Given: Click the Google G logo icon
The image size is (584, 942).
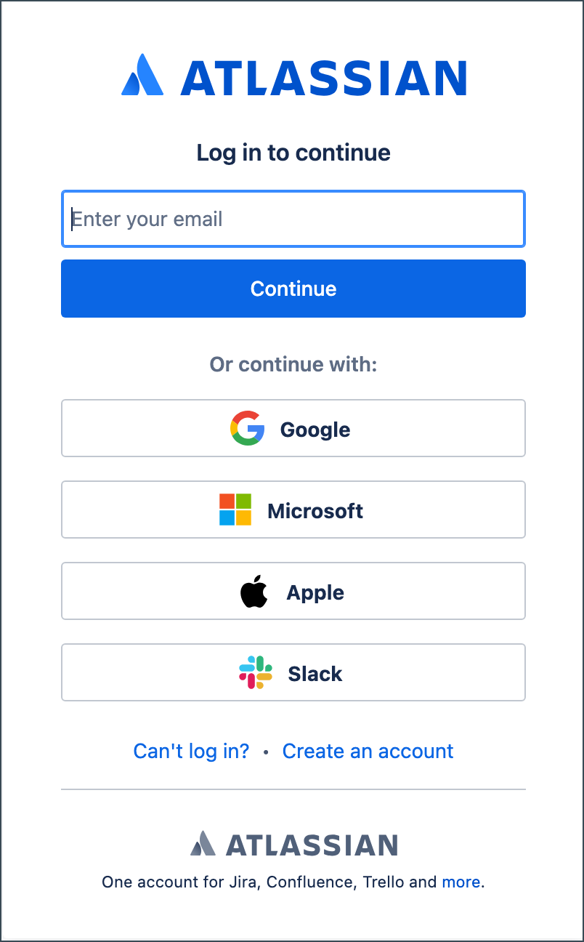Looking at the screenshot, I should pos(247,429).
